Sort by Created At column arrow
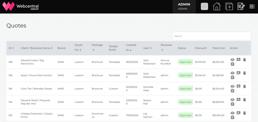Viewport: 258px width, 122px height. (131, 50)
